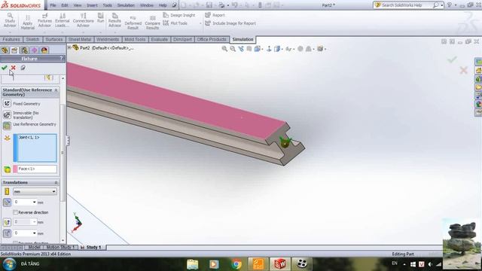
Task: Toggle the third translation direction button
Action: (x=7, y=233)
